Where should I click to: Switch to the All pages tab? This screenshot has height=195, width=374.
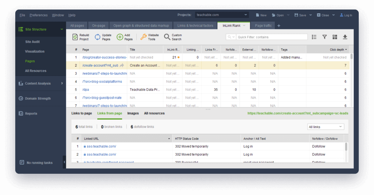(x=77, y=26)
